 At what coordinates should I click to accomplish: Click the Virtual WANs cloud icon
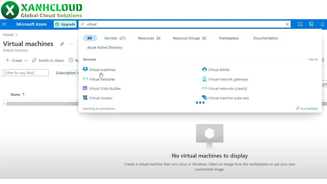[x=204, y=70]
